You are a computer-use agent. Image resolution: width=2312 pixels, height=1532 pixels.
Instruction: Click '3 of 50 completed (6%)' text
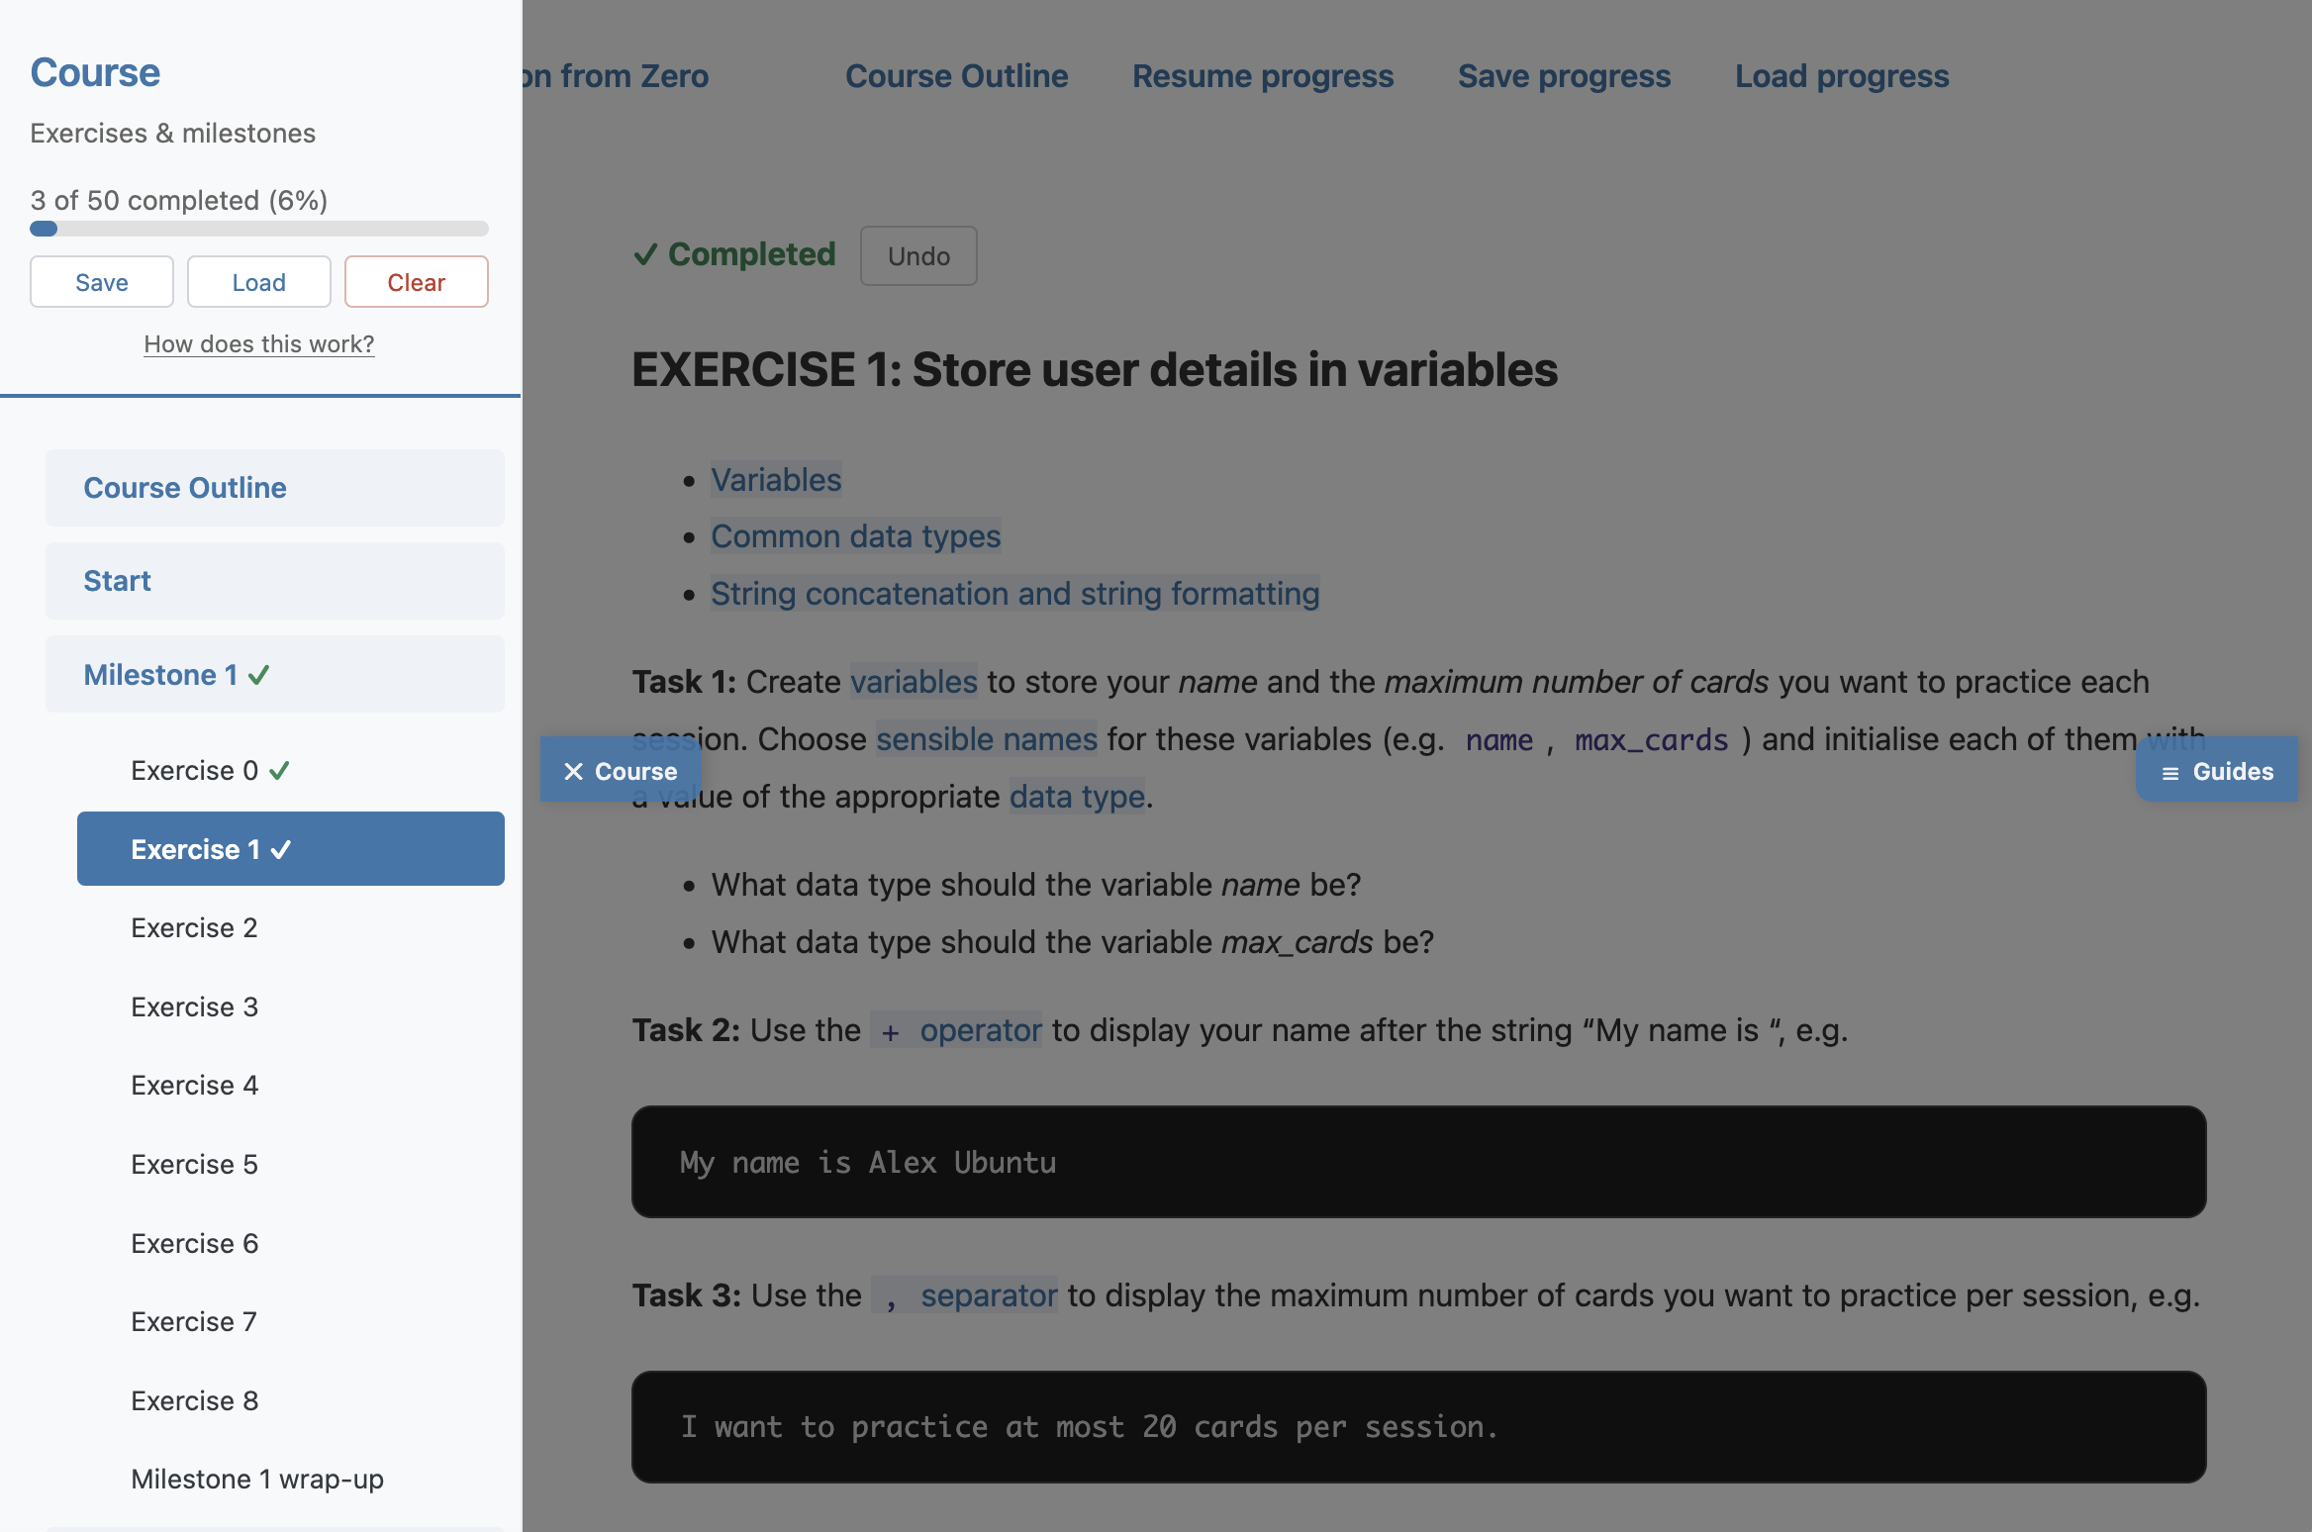click(x=179, y=200)
